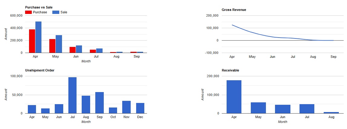Select the August Receivable bar
The width and height of the screenshot is (347, 129).
click(x=331, y=113)
